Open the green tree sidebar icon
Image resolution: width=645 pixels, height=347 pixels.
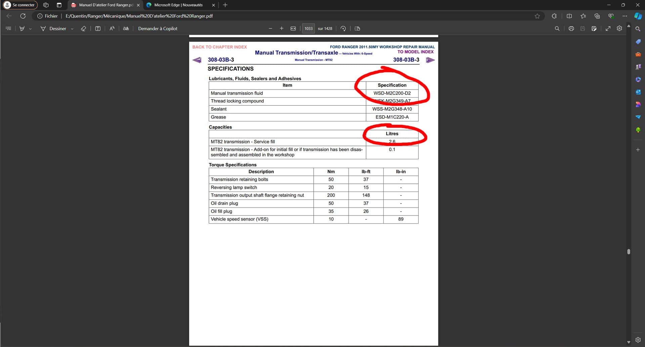coord(638,130)
